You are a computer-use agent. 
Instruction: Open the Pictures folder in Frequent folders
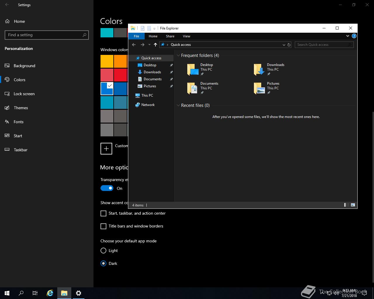click(x=267, y=88)
